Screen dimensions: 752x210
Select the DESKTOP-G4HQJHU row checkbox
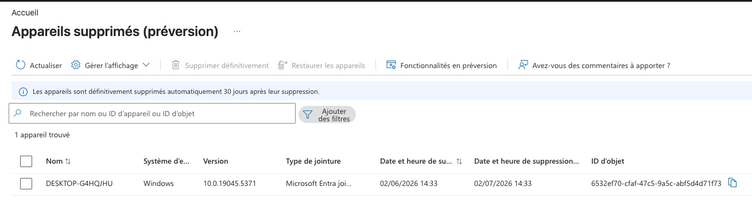tap(26, 184)
